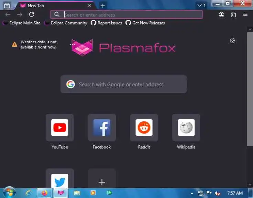Focus Search with Google input field
The image size is (253, 198).
124,84
